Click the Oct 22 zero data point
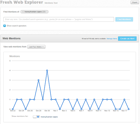 (13, 109)
